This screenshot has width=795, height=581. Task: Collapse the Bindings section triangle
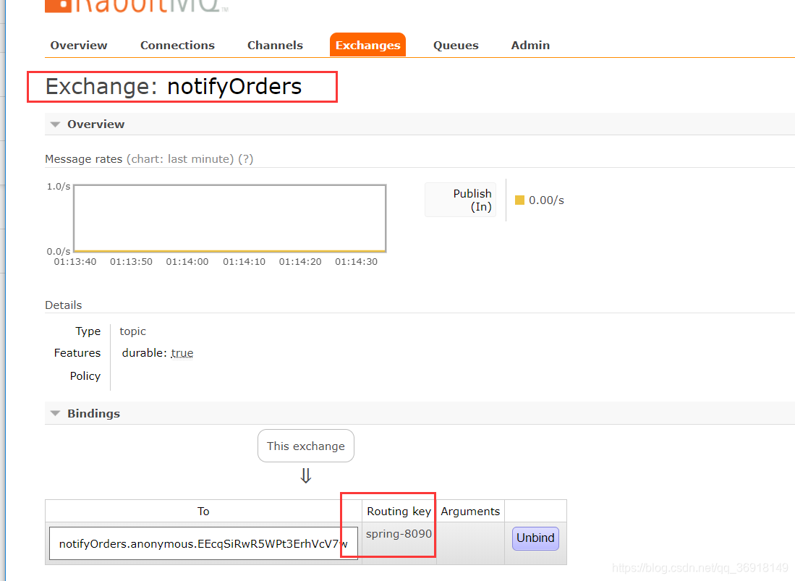coord(55,413)
